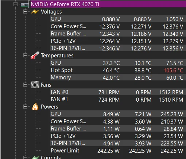Click the 23.54 W PCIe max power

pyautogui.click(x=174, y=136)
